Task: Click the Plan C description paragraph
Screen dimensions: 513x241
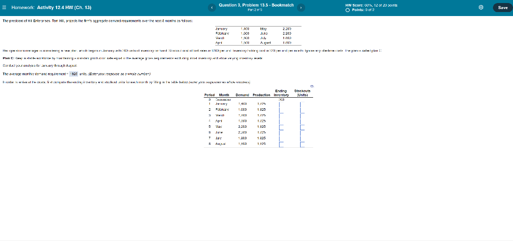Action: pyautogui.click(x=132, y=58)
